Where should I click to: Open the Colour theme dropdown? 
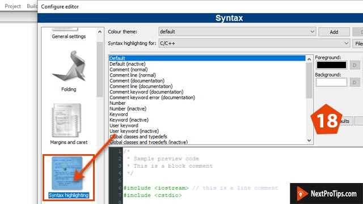237,32
